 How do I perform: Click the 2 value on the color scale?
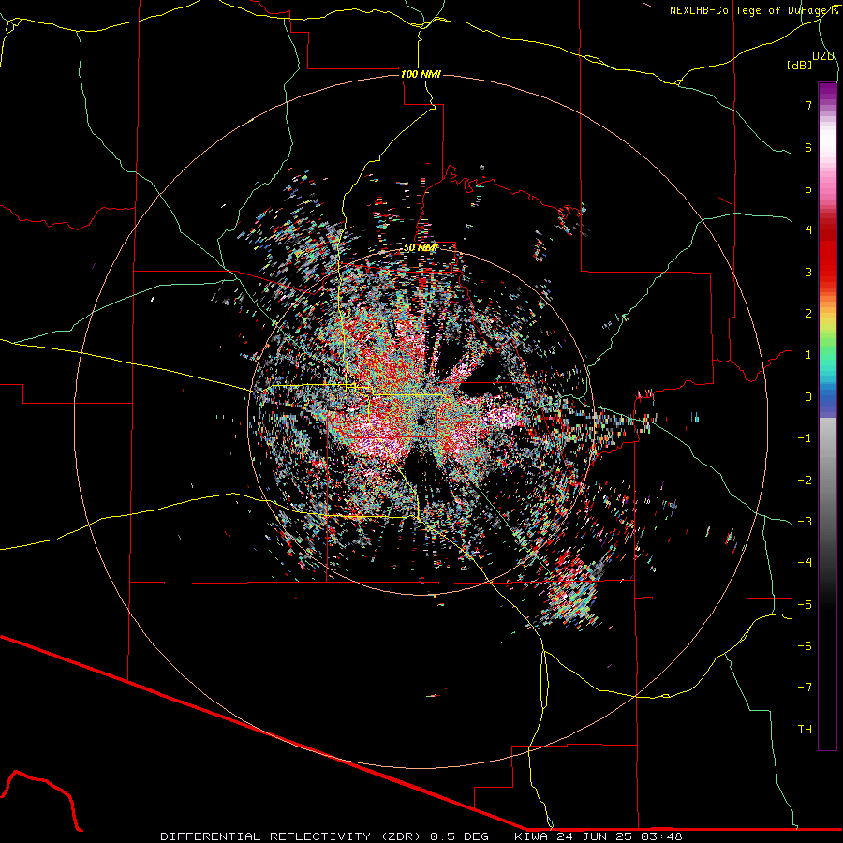[x=808, y=314]
